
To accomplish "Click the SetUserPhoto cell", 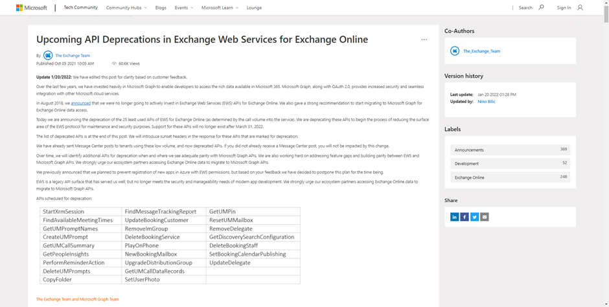I will 164,280.
